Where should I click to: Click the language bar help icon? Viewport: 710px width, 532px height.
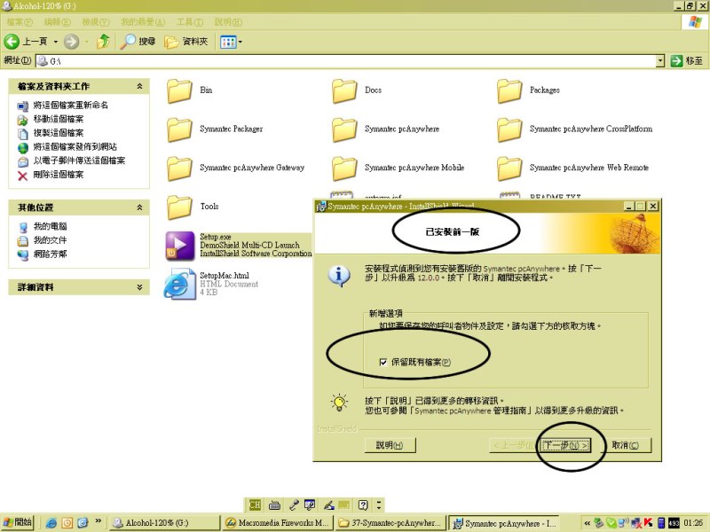tap(363, 505)
